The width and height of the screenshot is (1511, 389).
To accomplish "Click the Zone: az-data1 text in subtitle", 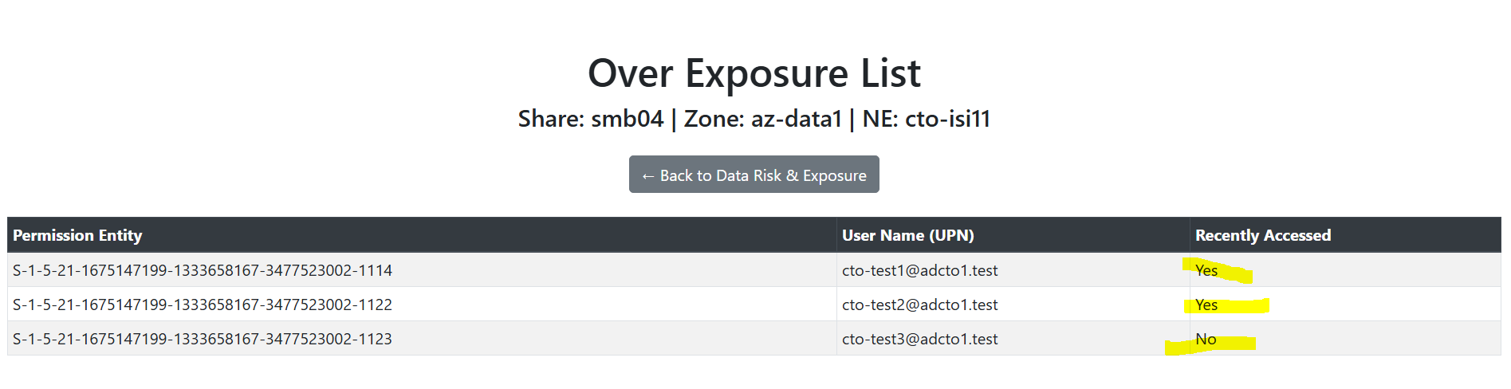I will pyautogui.click(x=763, y=119).
